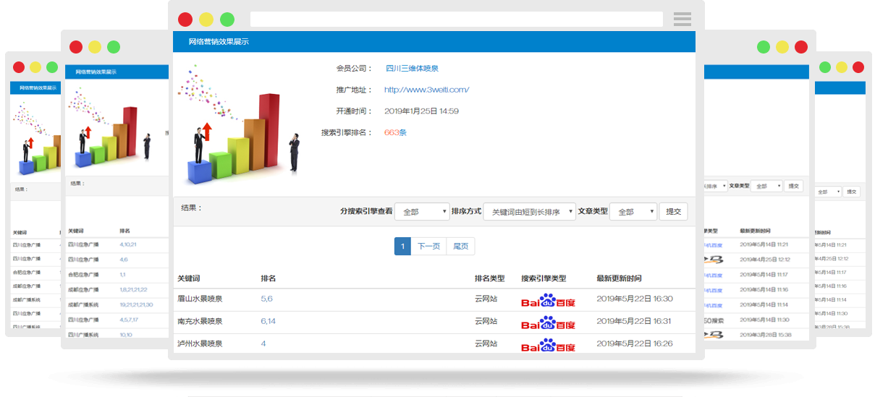Open the 文章类型 article type dropdown
This screenshot has height=397, width=875.
(x=633, y=212)
